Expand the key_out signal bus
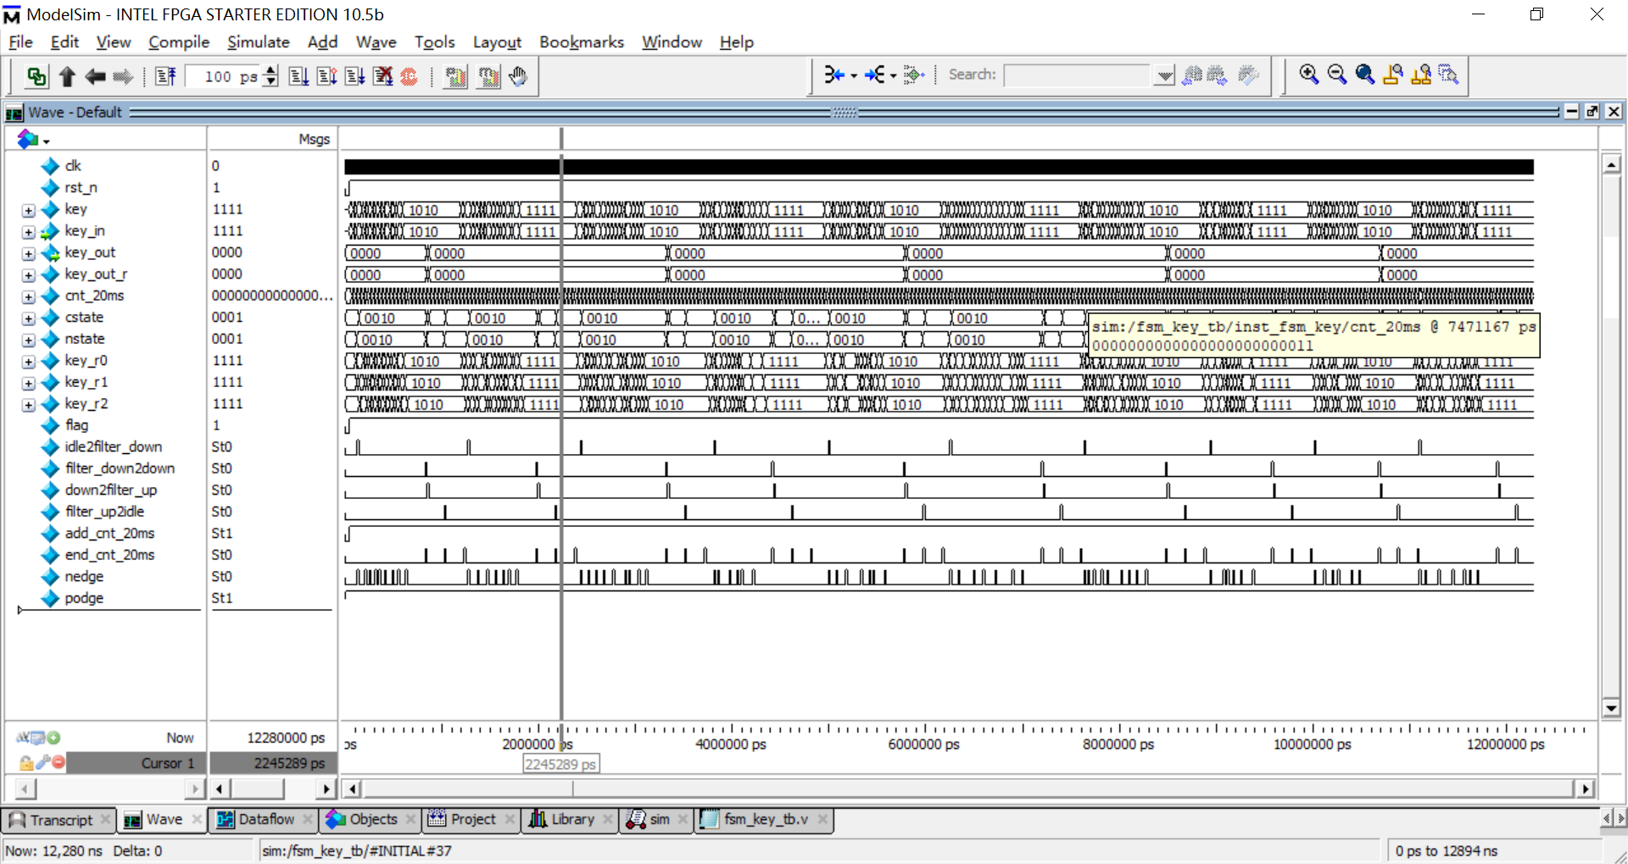1628x864 pixels. (x=29, y=253)
